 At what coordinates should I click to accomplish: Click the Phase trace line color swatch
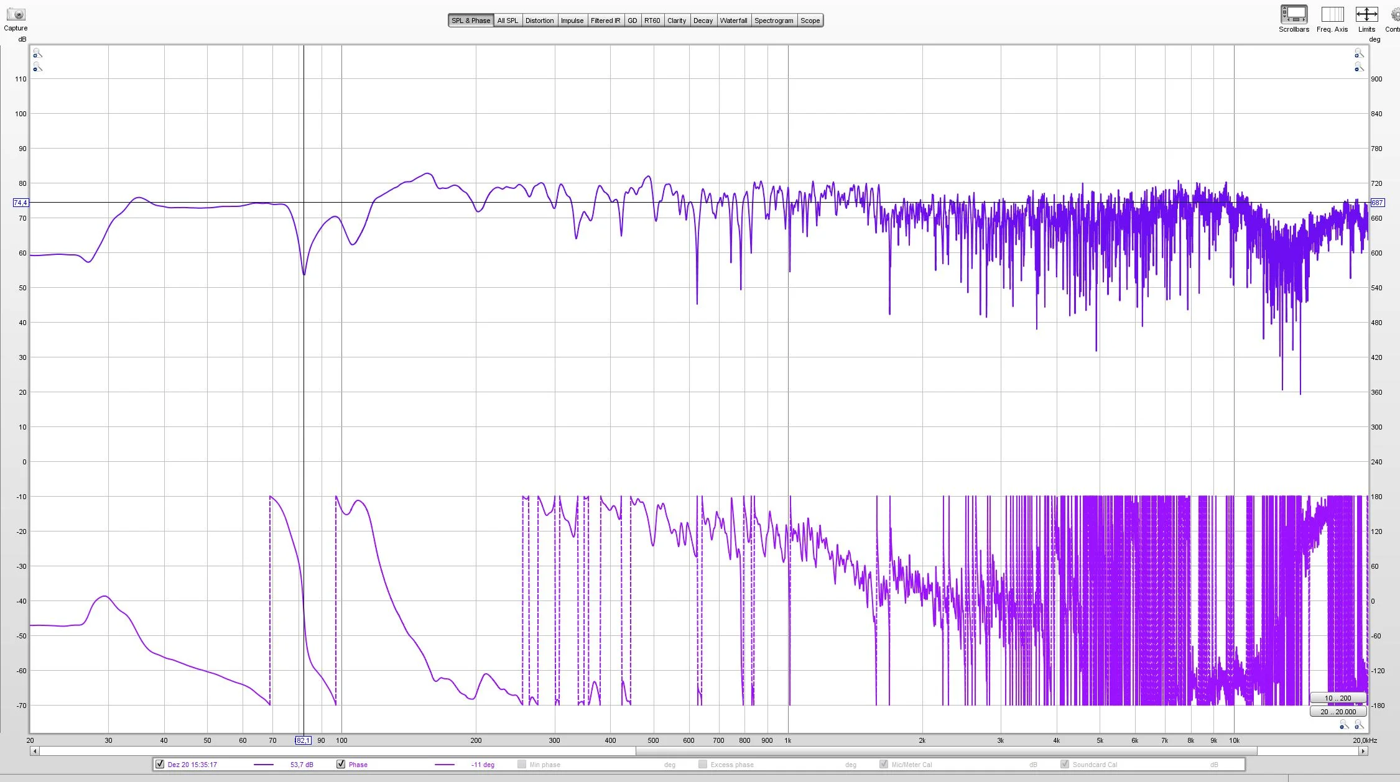445,765
